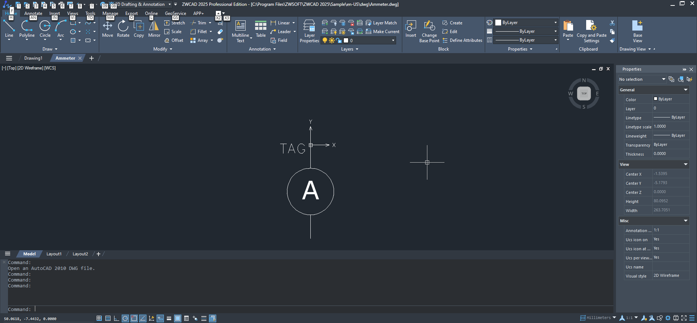Screen dimensions: 697x323
Task: Click Layer Match tool
Action: coord(381,23)
